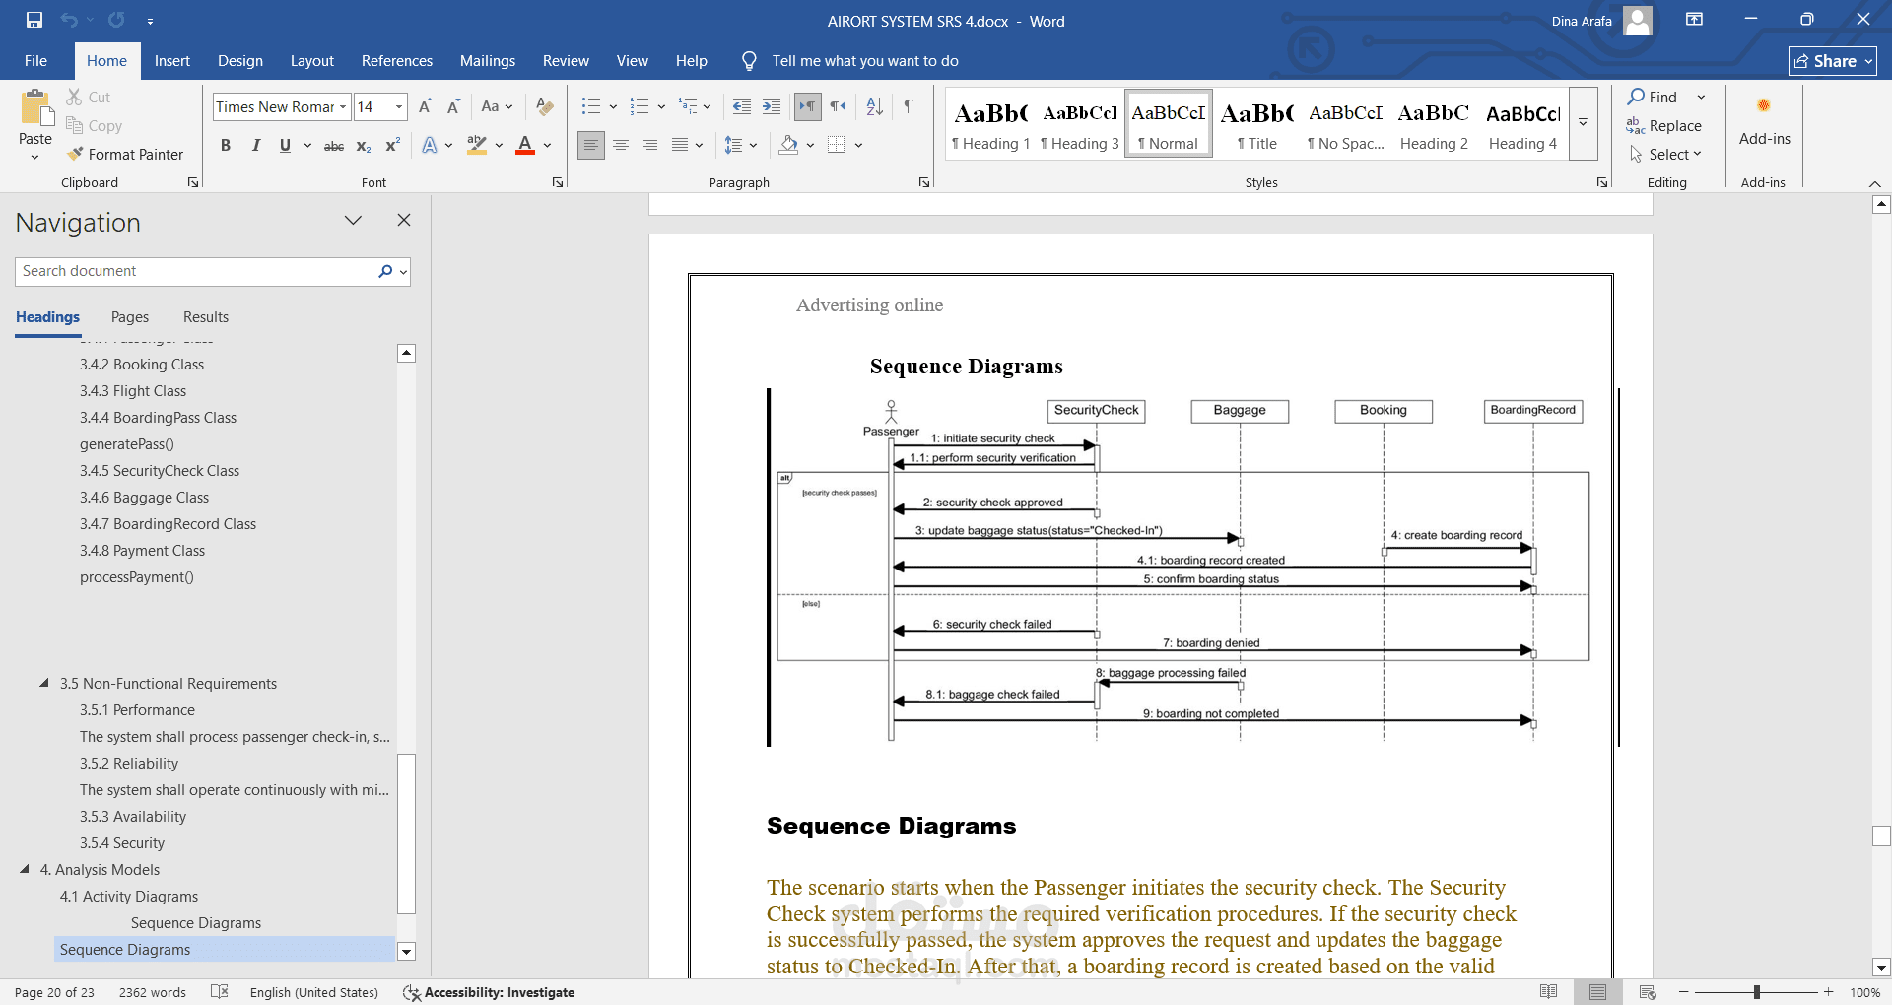Shrink the font size

[x=453, y=106]
